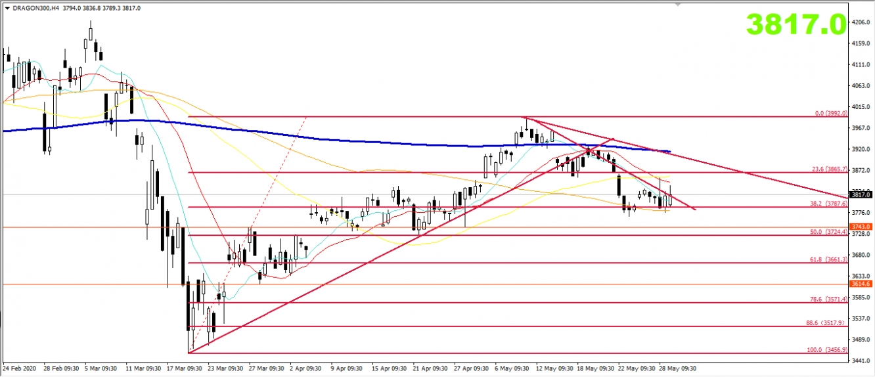Open the dropdown arrow beside DRAGON300,H4
This screenshot has width=875, height=377.
coord(7,8)
